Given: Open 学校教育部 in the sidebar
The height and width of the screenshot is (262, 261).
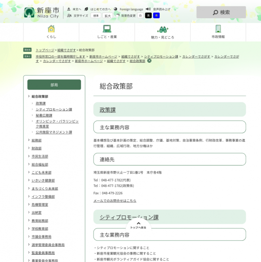Looking at the screenshot, I should click(x=40, y=229).
